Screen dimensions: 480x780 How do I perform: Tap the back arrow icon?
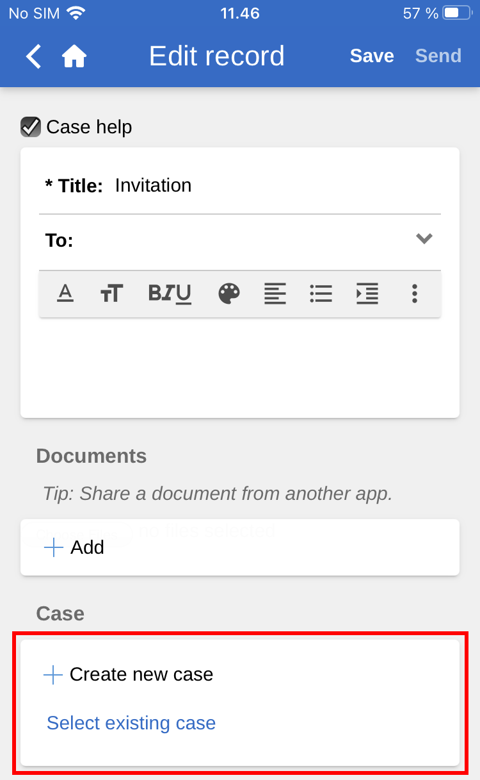[x=33, y=56]
